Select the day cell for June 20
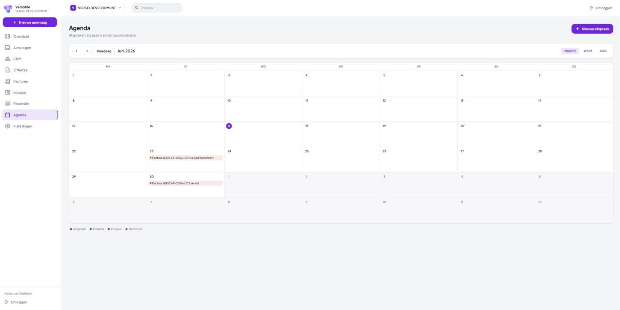The height and width of the screenshot is (310, 620). tap(496, 134)
